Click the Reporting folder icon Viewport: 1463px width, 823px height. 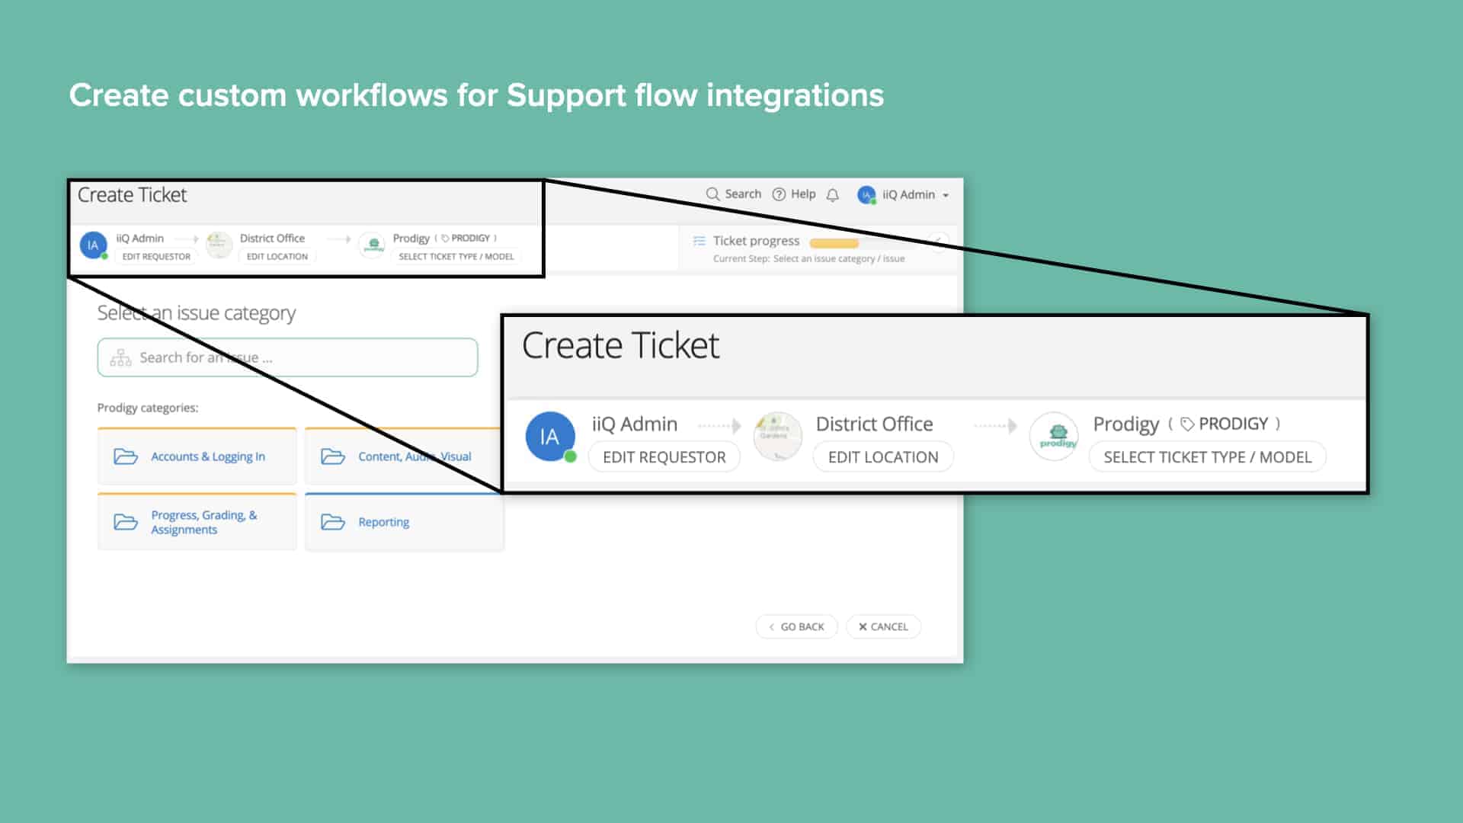tap(334, 521)
